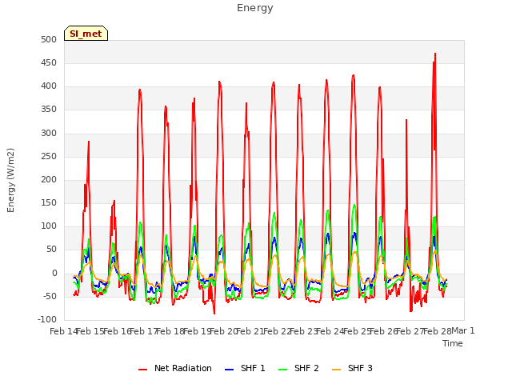Click the 450 y-axis tick label
The image size is (512, 384).
click(49, 63)
